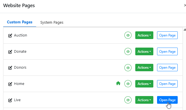Click the Home page name
This screenshot has width=186, height=110.
pos(19,84)
